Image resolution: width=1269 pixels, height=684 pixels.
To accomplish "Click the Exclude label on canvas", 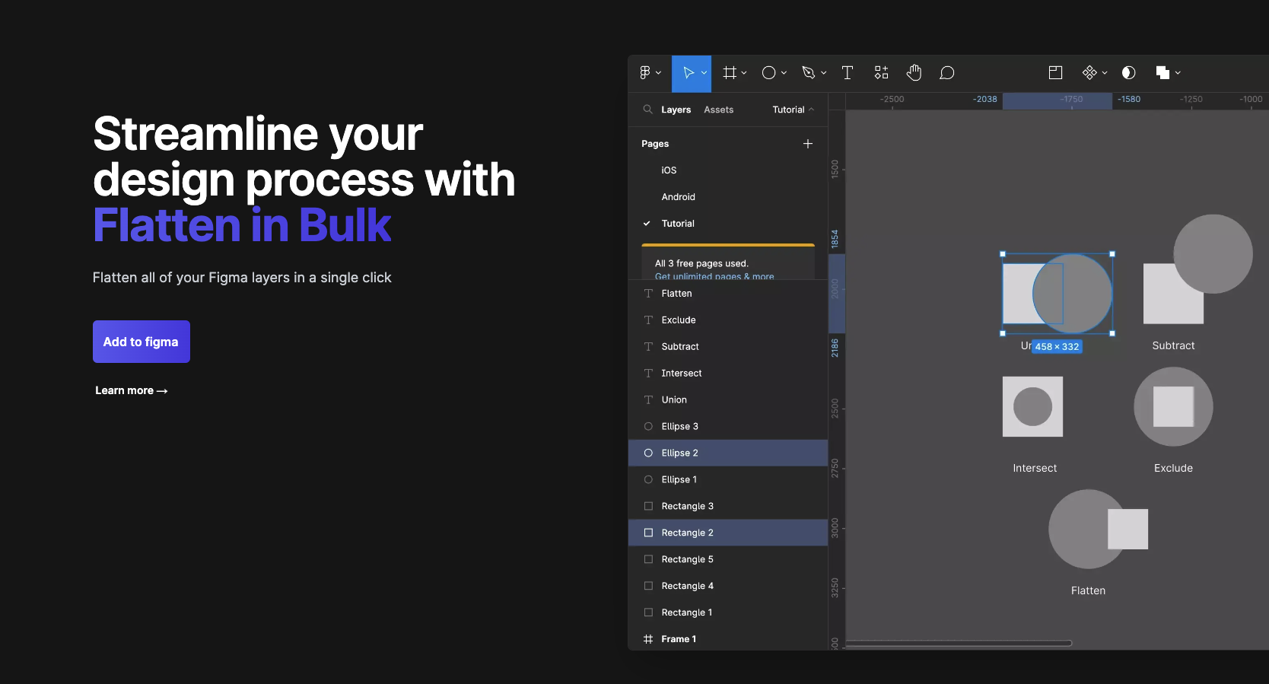I will point(1173,468).
